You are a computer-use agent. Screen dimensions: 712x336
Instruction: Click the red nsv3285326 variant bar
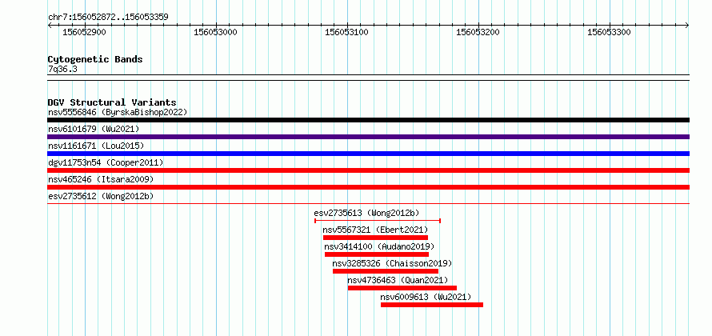coord(386,271)
